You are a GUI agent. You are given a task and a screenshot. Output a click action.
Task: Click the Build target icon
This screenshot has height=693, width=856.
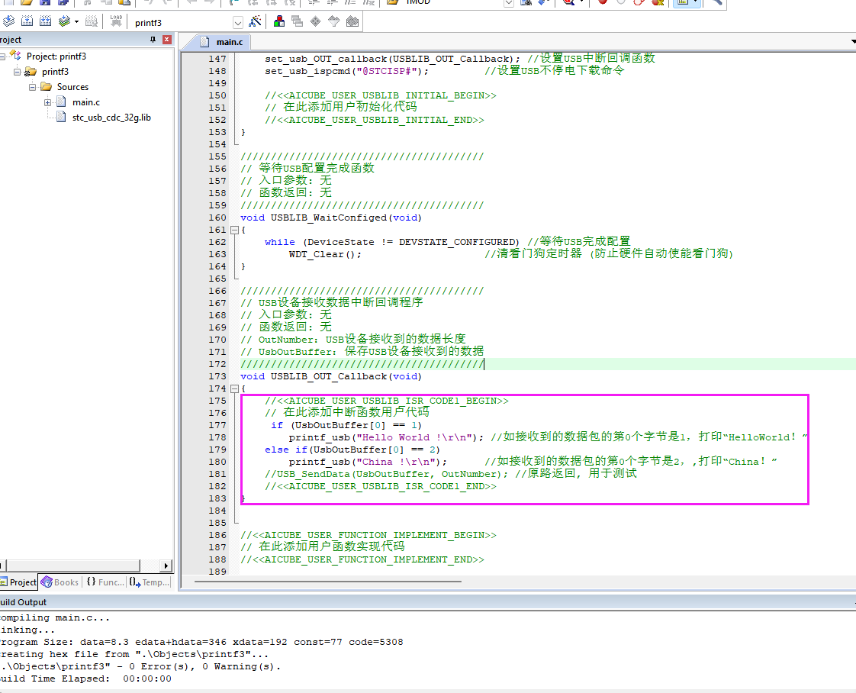[27, 22]
